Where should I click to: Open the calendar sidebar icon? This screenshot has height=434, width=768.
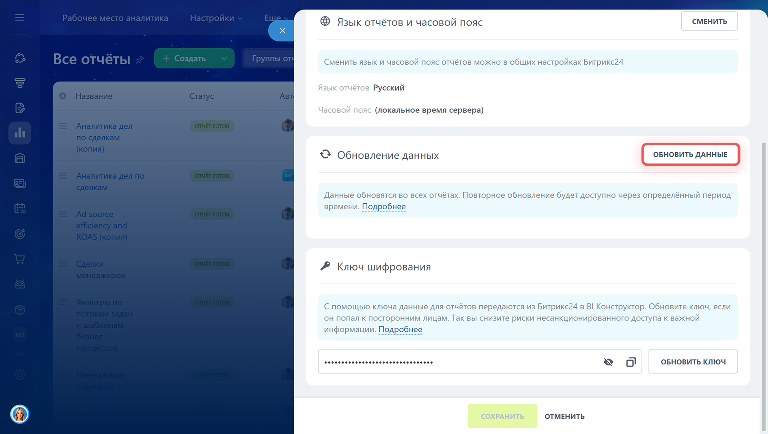pos(20,208)
